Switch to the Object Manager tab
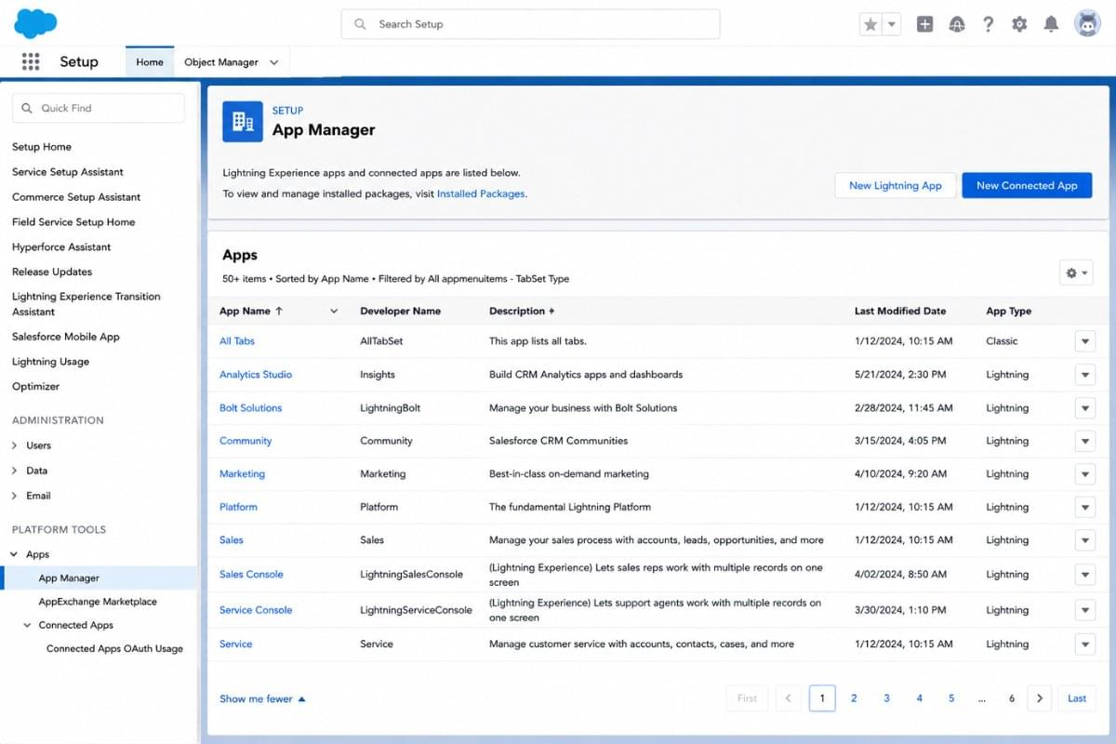The height and width of the screenshot is (744, 1116). [x=221, y=62]
